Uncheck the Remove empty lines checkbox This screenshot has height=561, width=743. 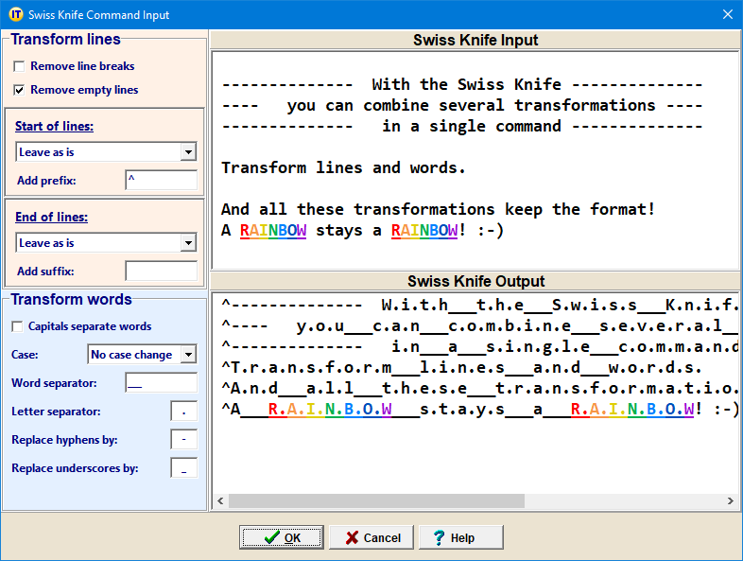pos(20,91)
